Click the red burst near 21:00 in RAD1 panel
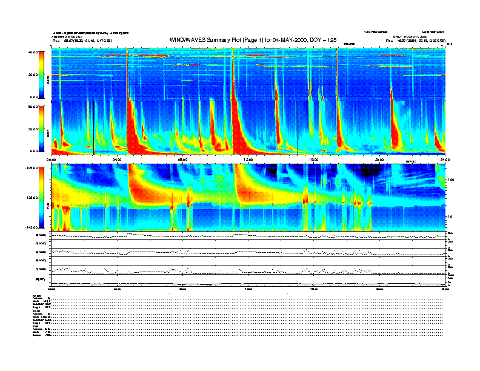Viewport: 480px width, 371px height. pyautogui.click(x=395, y=132)
